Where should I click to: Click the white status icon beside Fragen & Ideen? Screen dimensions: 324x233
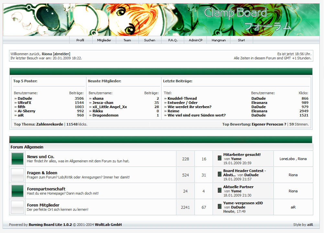[x=17, y=175]
